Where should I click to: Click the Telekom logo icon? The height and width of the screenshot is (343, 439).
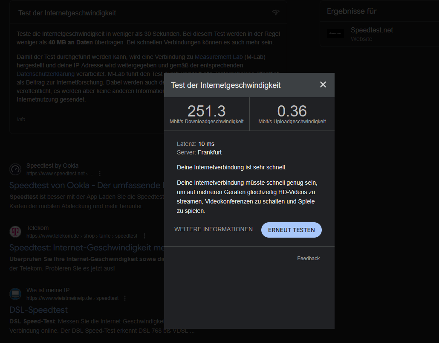point(15,232)
